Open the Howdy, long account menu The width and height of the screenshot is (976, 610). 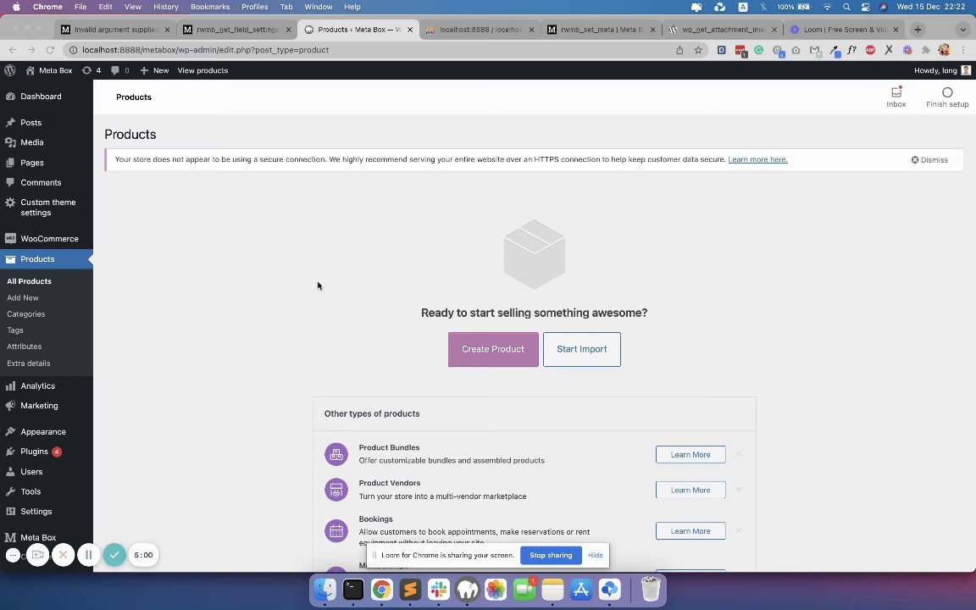click(x=942, y=70)
